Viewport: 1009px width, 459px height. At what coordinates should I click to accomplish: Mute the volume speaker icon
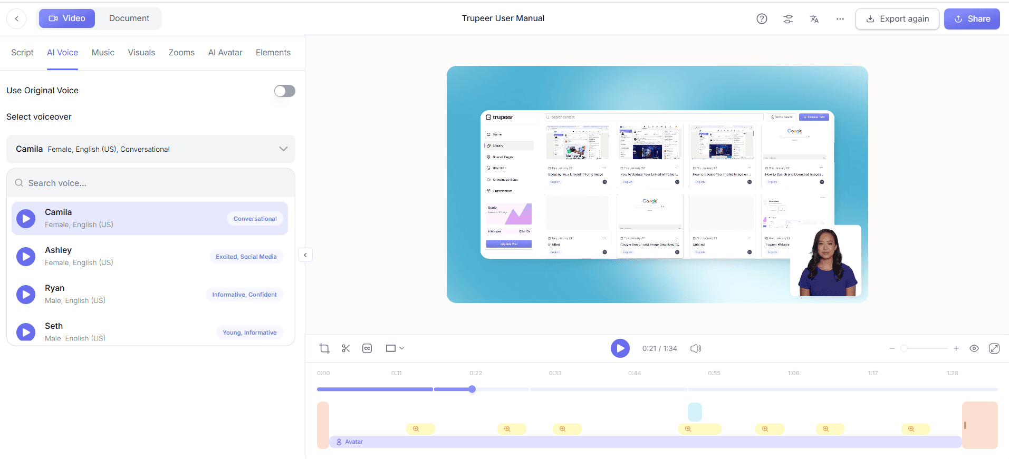(696, 348)
